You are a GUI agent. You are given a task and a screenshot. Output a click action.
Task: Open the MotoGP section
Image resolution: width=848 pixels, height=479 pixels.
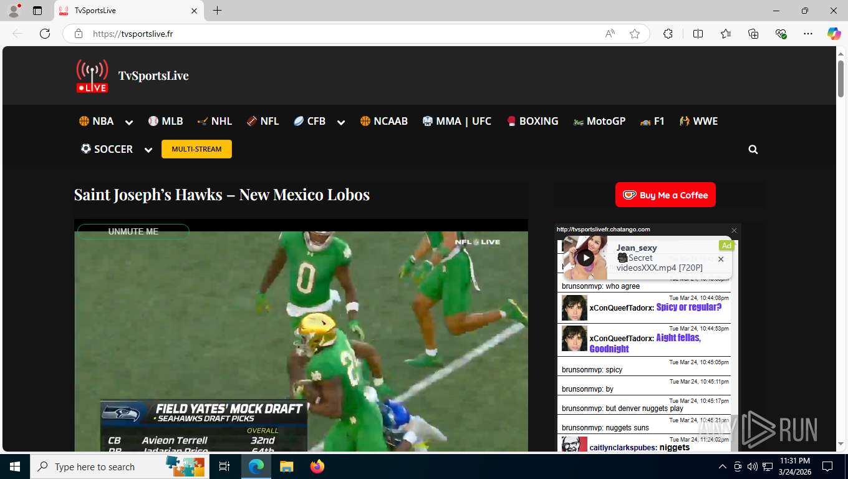click(599, 121)
